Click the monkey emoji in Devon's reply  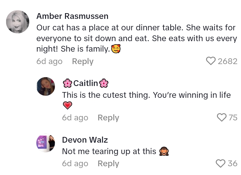(x=163, y=152)
